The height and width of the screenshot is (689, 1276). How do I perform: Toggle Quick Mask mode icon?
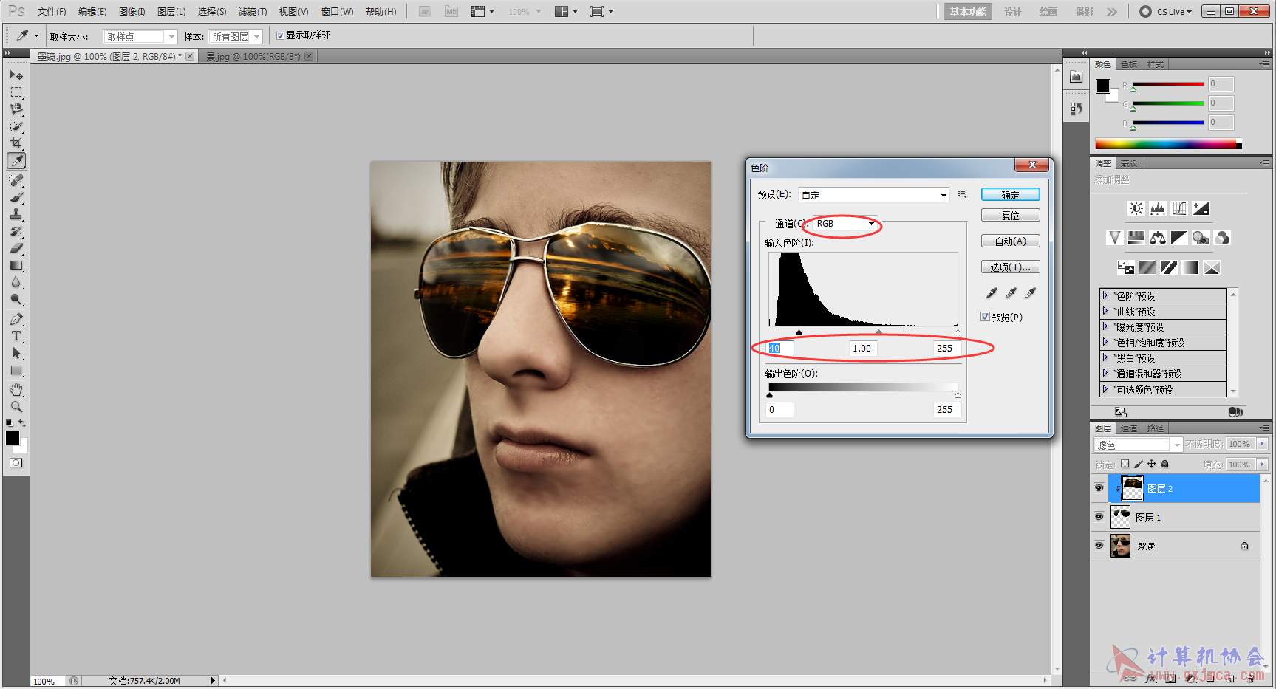click(x=16, y=463)
